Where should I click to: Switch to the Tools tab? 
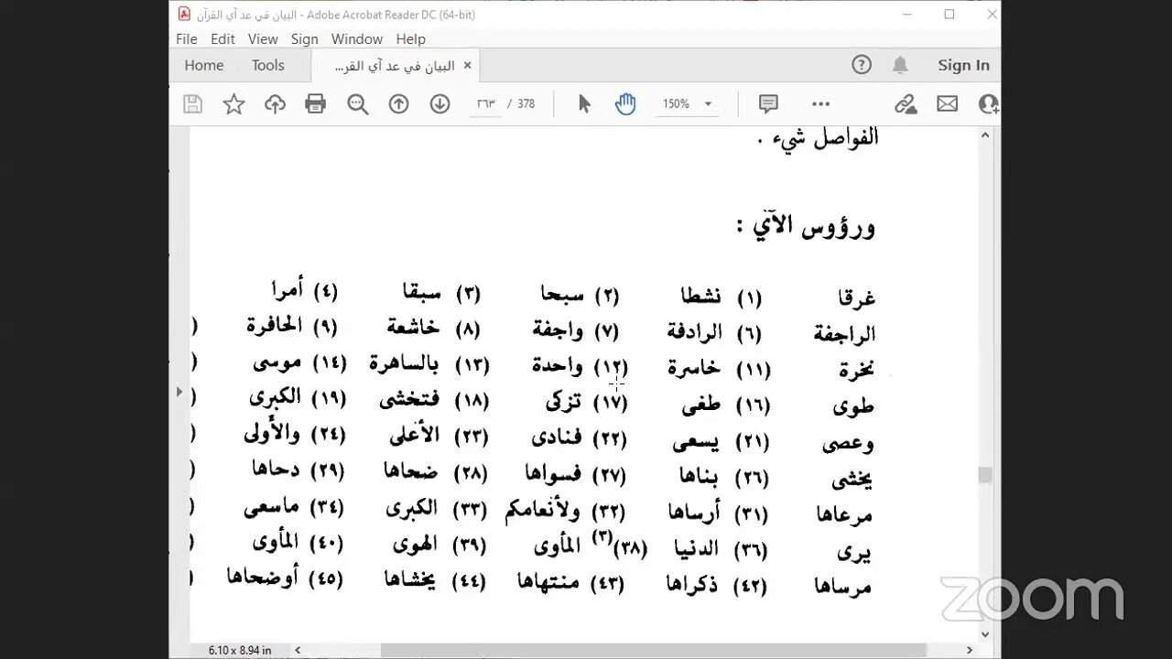[268, 65]
